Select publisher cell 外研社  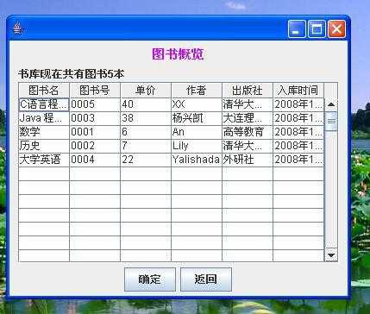click(x=248, y=160)
